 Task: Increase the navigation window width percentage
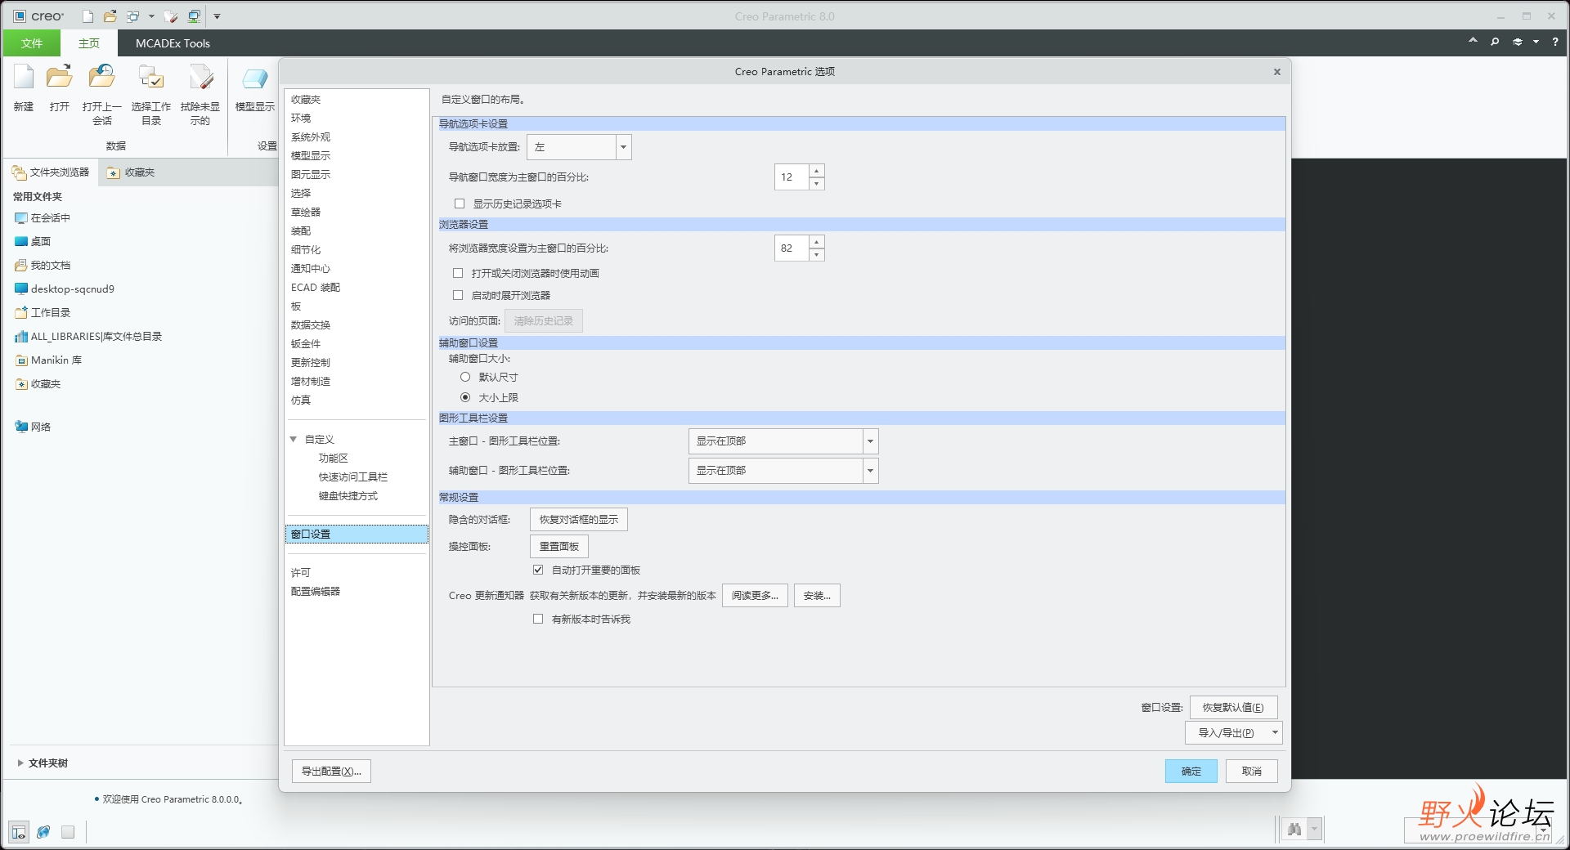click(816, 171)
